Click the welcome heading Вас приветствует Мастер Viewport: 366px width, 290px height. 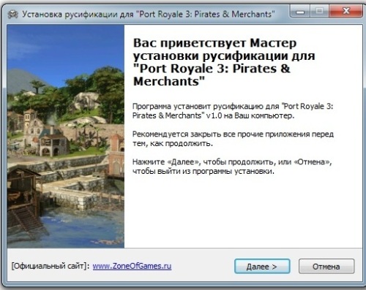[214, 43]
